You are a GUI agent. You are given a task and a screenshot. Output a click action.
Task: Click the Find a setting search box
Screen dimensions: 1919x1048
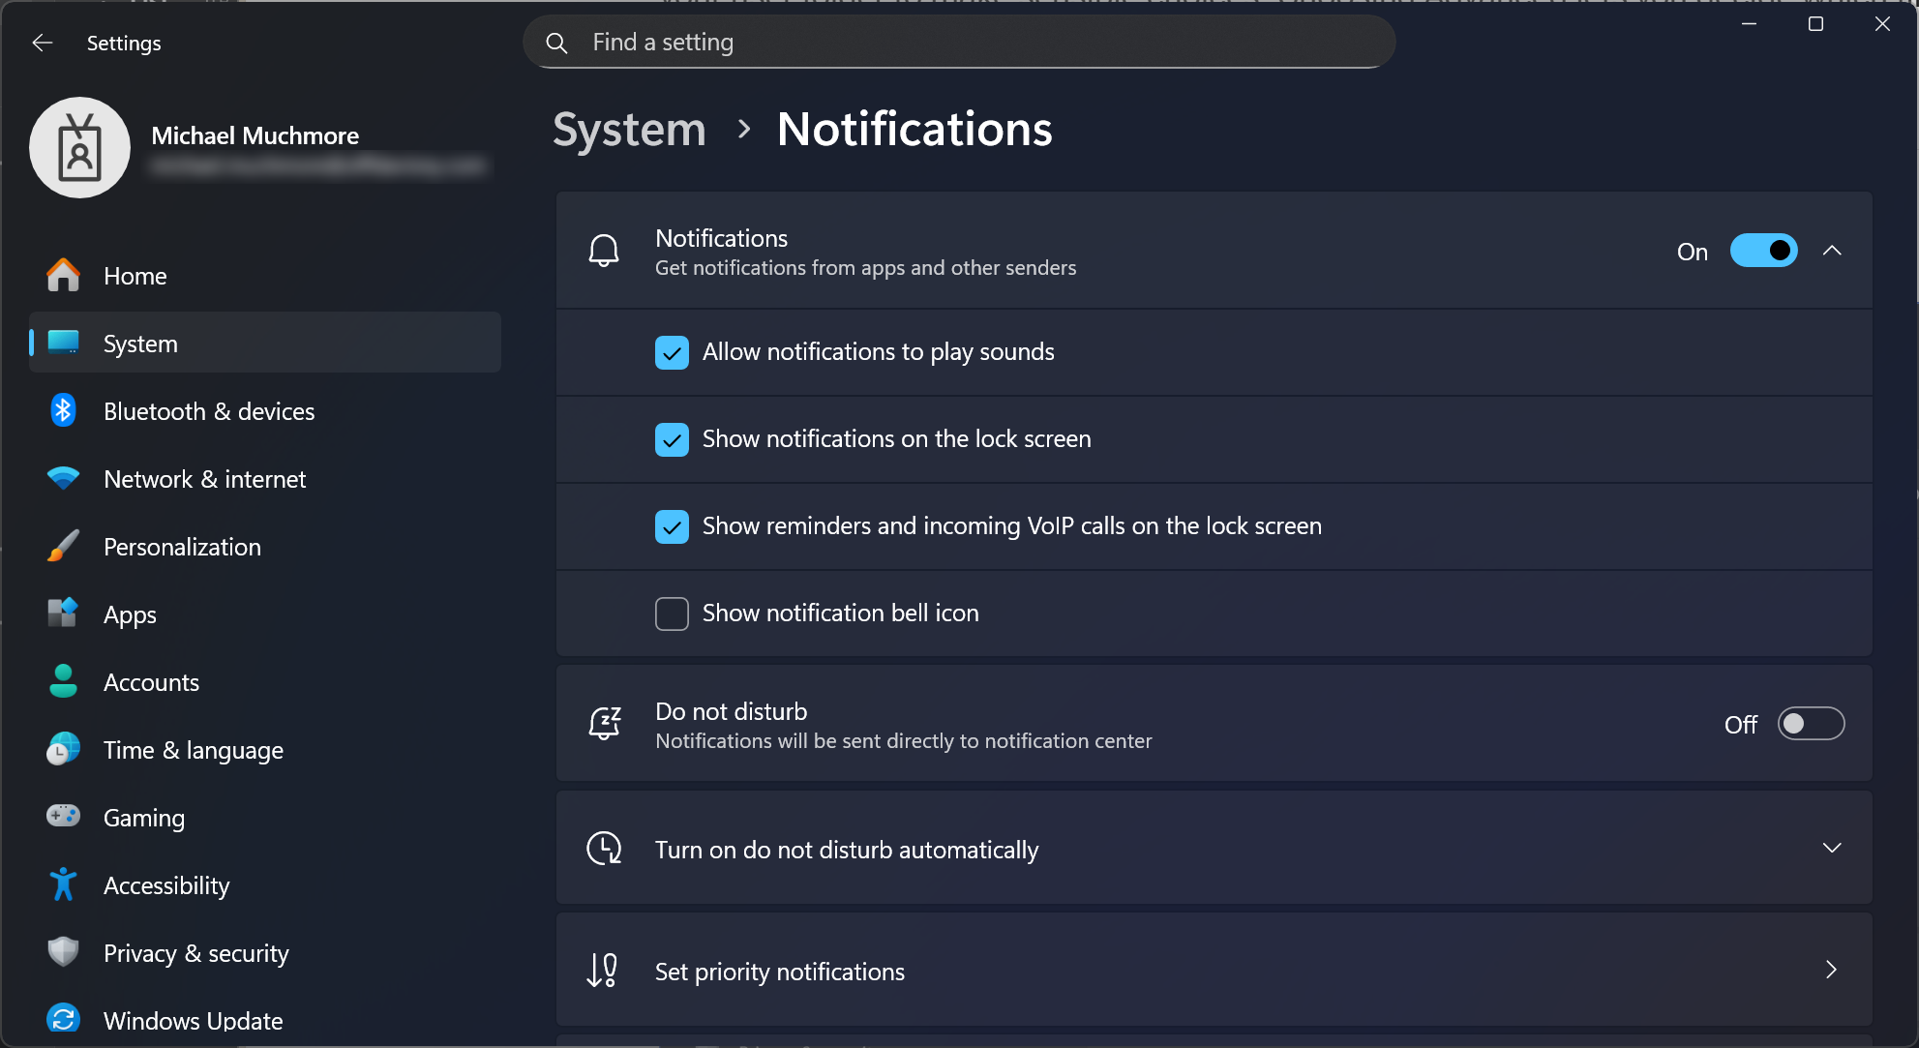(x=958, y=42)
